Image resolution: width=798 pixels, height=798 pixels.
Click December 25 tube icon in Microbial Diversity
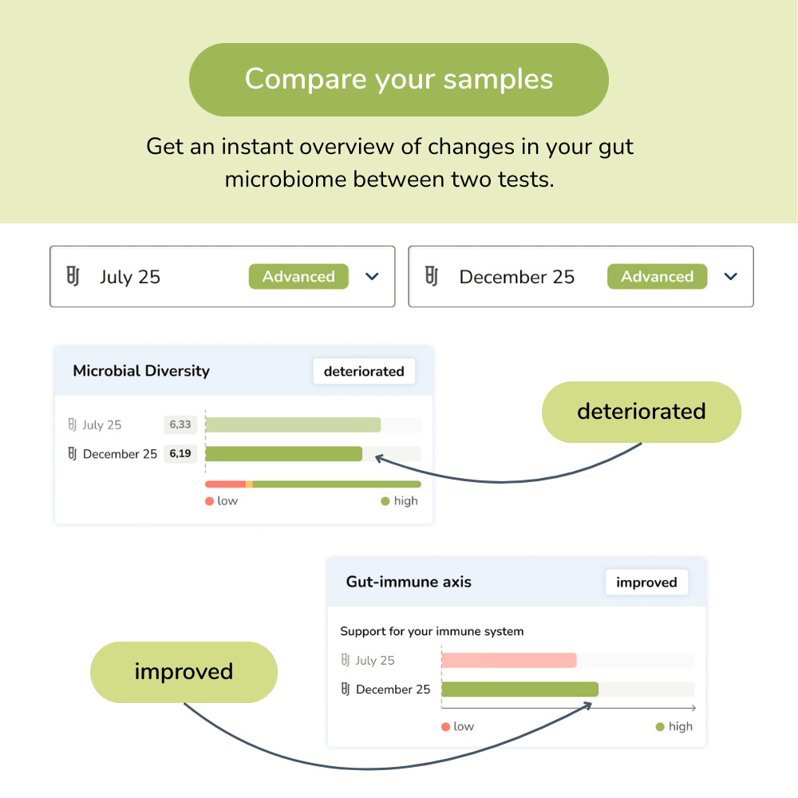click(72, 454)
